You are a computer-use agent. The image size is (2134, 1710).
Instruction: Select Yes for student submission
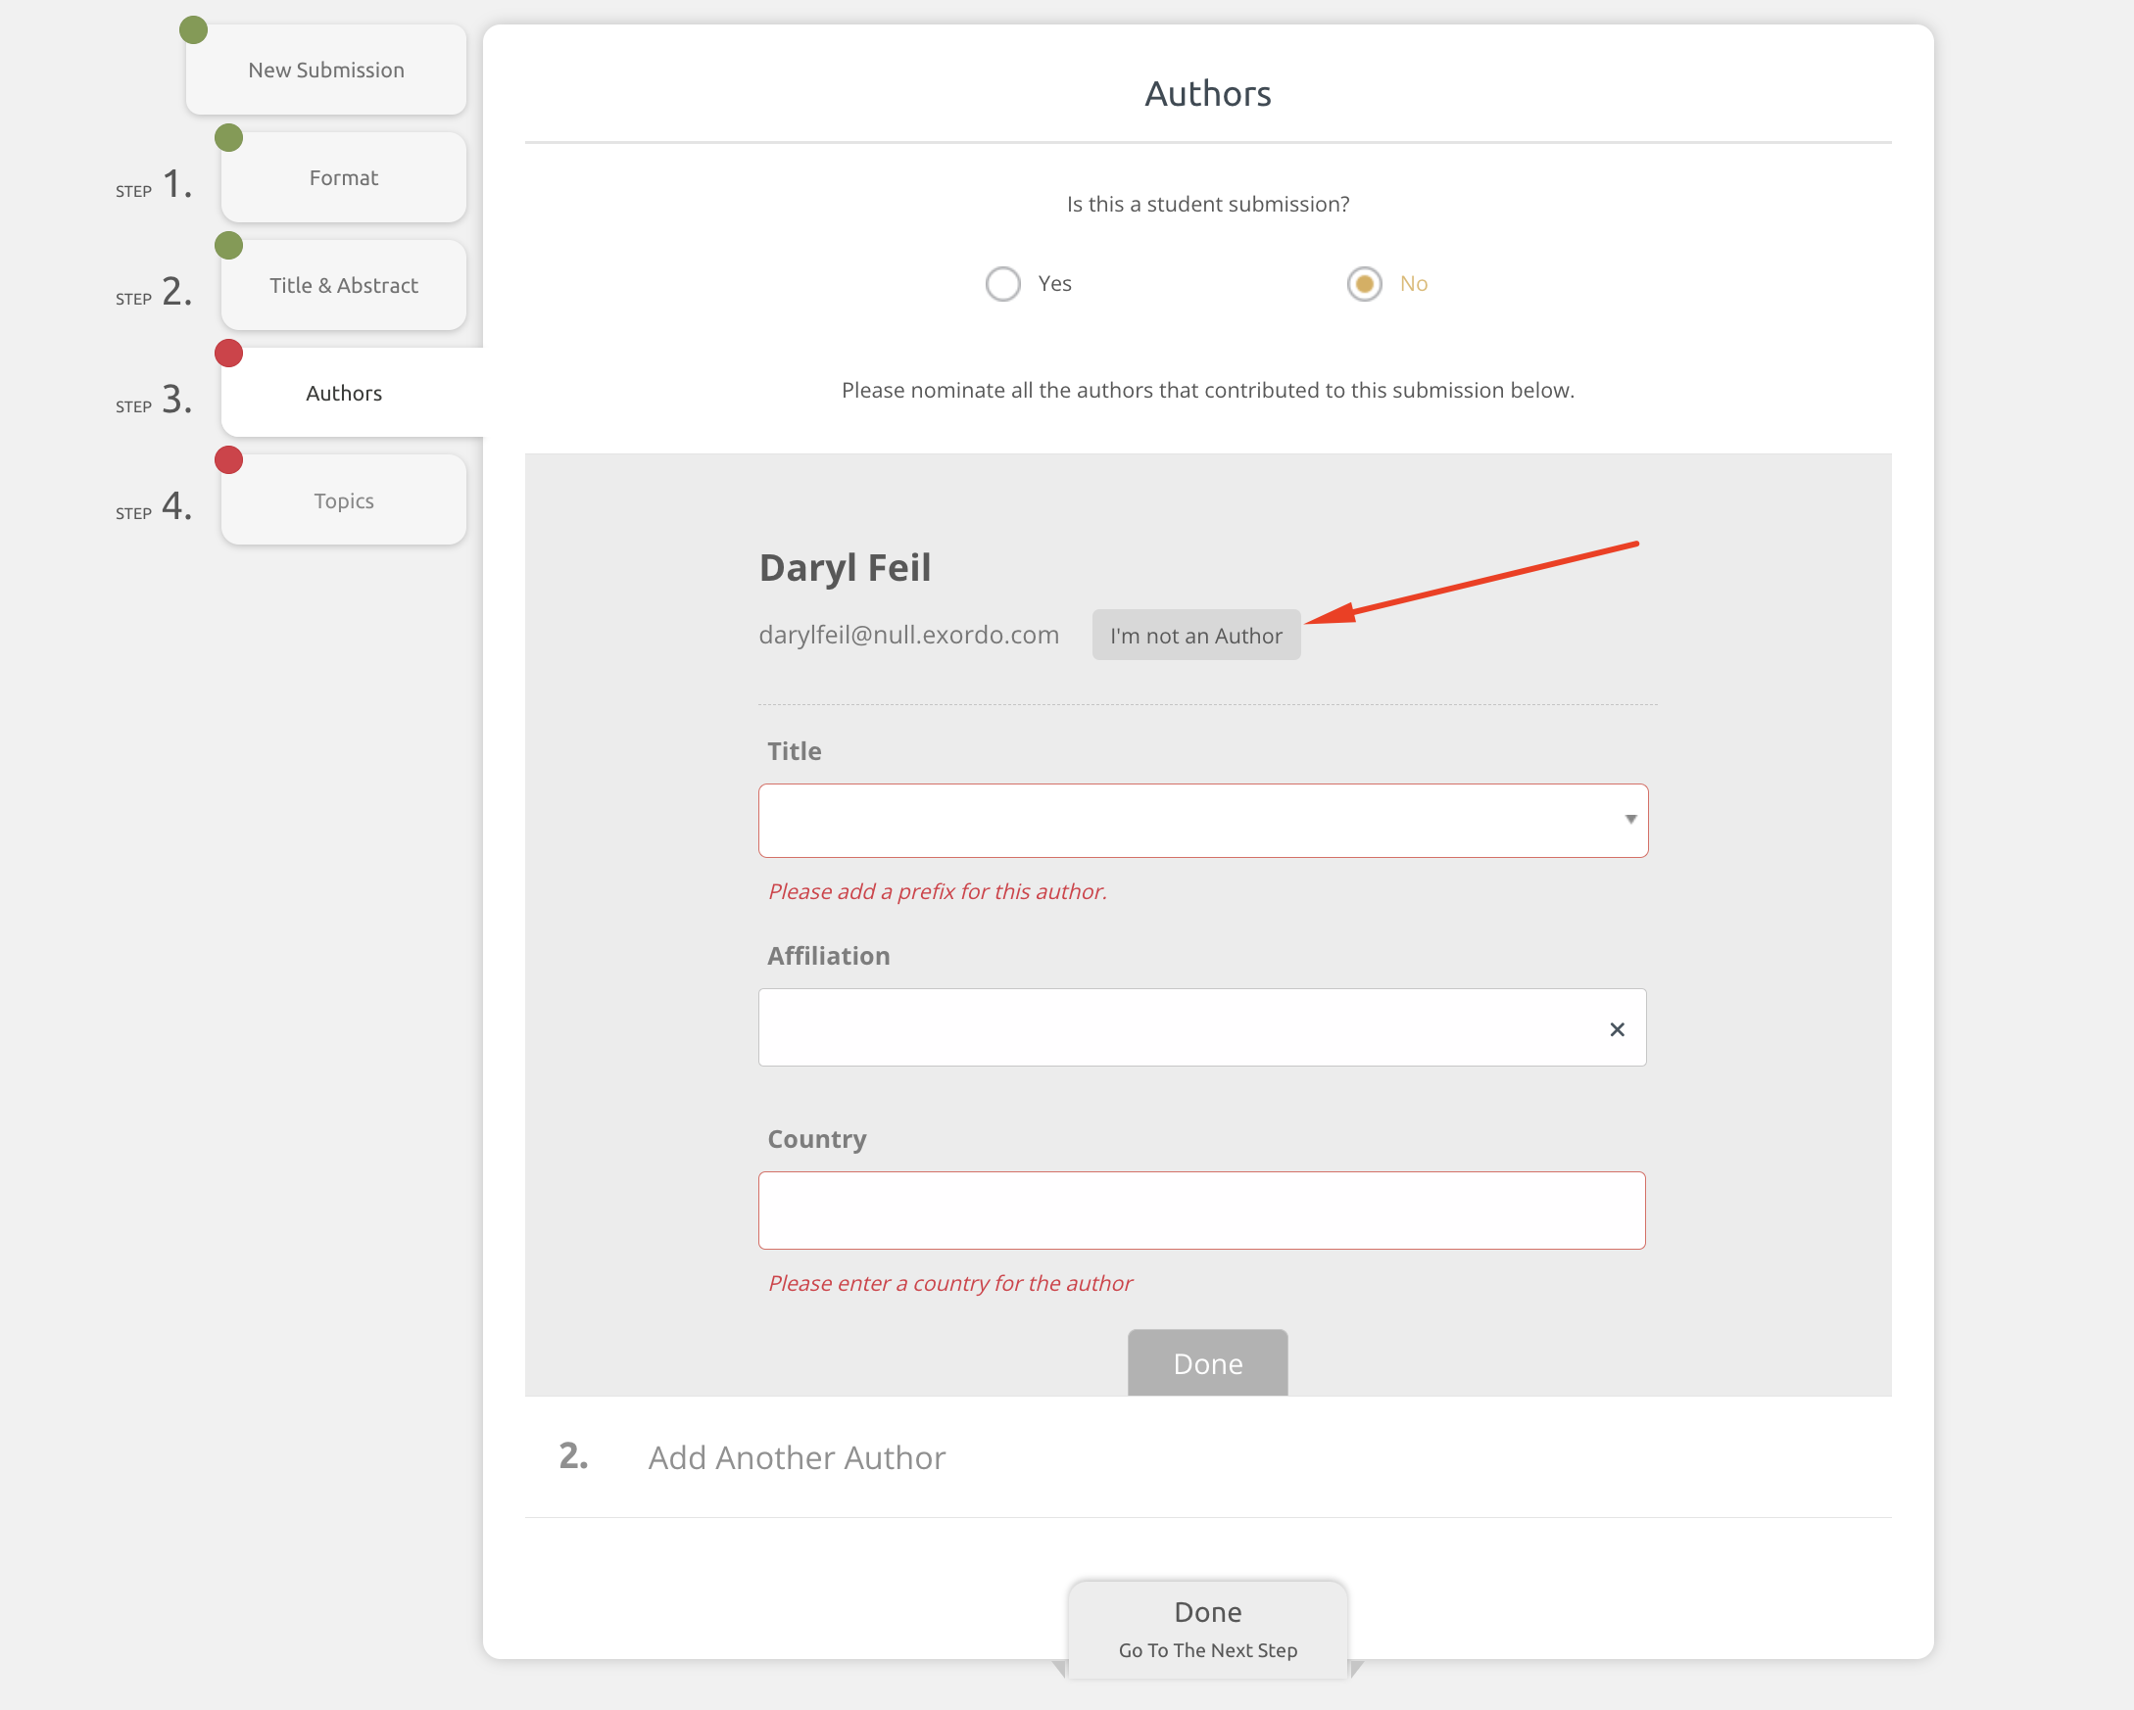point(1002,284)
